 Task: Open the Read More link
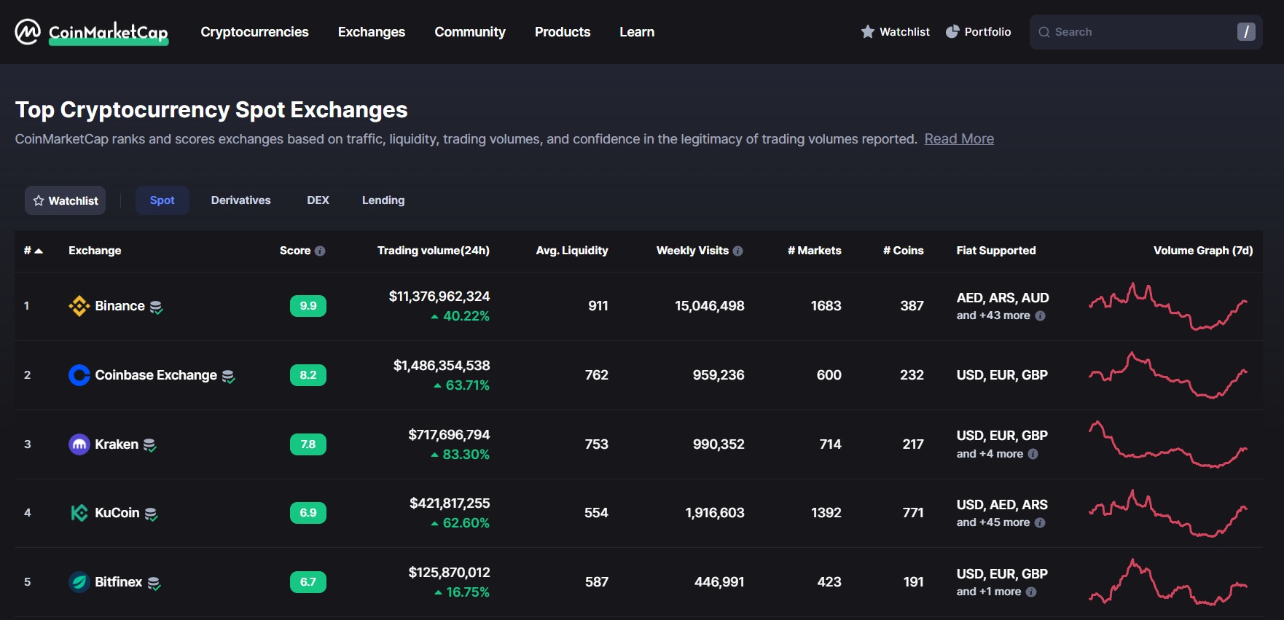pyautogui.click(x=959, y=139)
